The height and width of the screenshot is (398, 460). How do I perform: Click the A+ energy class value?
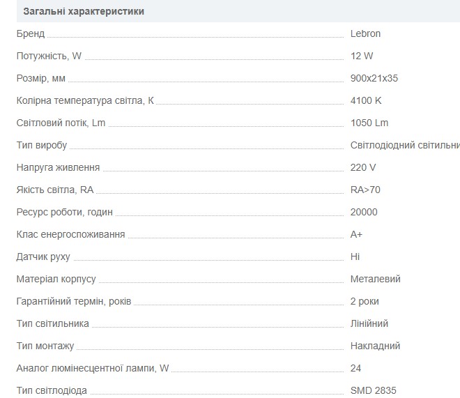(x=357, y=234)
